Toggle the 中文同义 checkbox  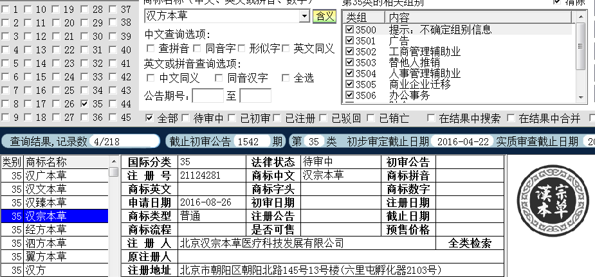(x=151, y=78)
